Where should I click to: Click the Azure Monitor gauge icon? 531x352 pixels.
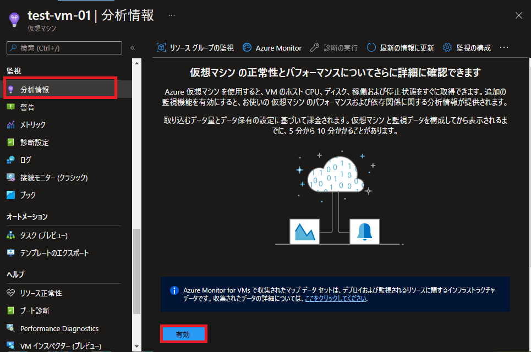click(247, 47)
